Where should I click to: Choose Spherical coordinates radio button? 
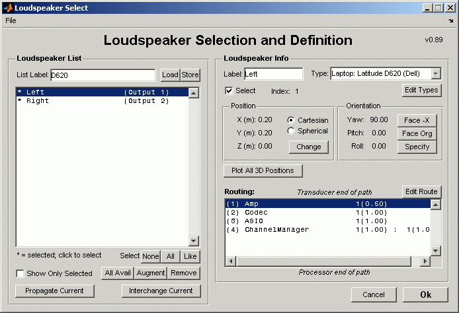tap(291, 131)
